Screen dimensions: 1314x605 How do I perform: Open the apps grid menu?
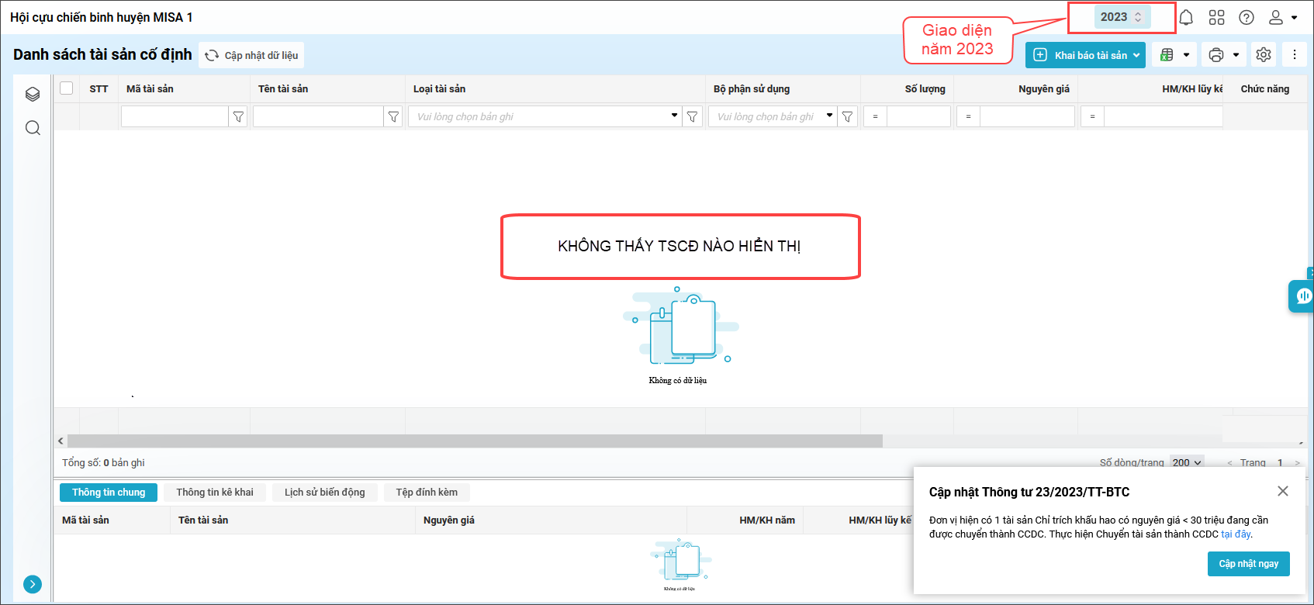click(1216, 17)
